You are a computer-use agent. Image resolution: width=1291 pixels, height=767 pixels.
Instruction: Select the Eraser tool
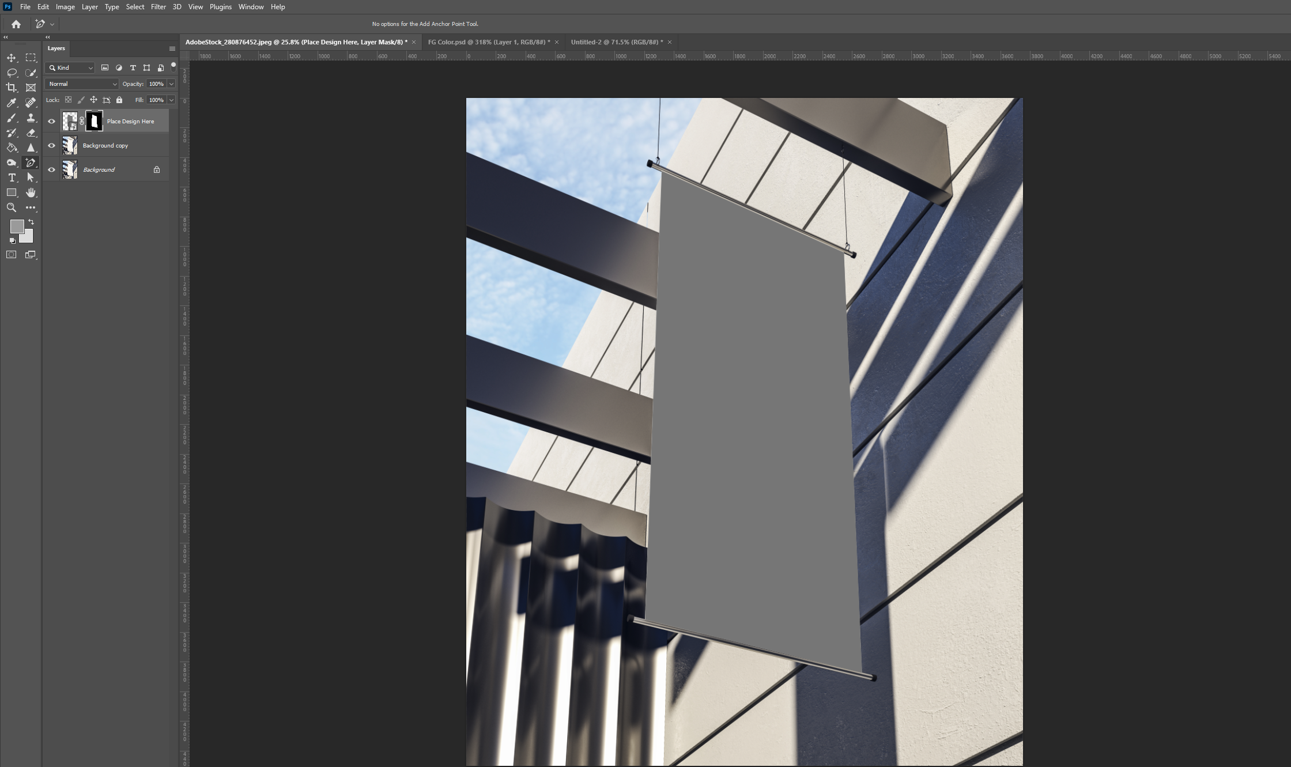(31, 133)
